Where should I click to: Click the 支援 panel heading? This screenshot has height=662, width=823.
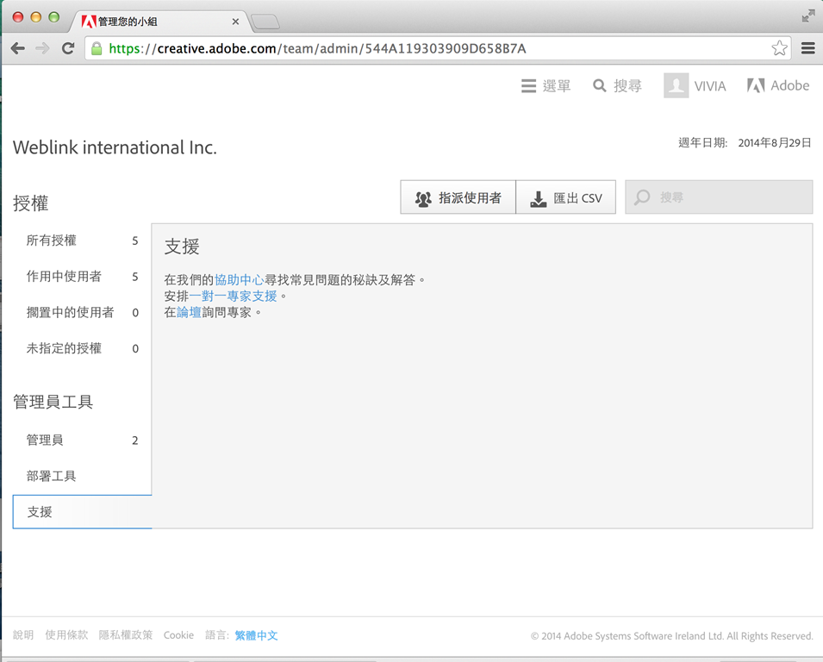point(182,247)
